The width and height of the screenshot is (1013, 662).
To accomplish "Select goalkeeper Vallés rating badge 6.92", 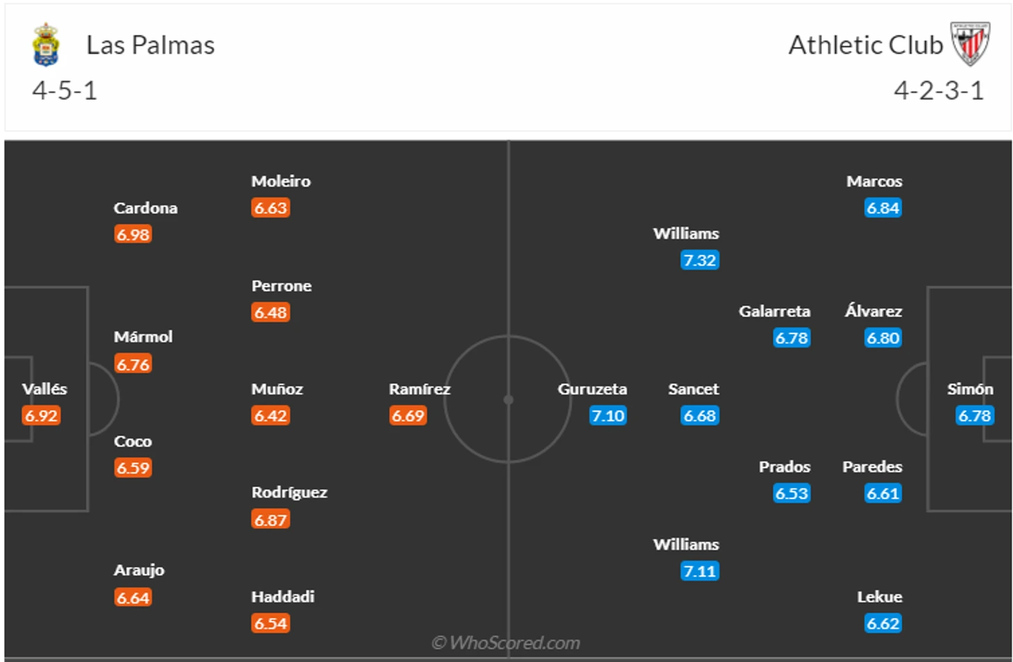I will tap(42, 416).
